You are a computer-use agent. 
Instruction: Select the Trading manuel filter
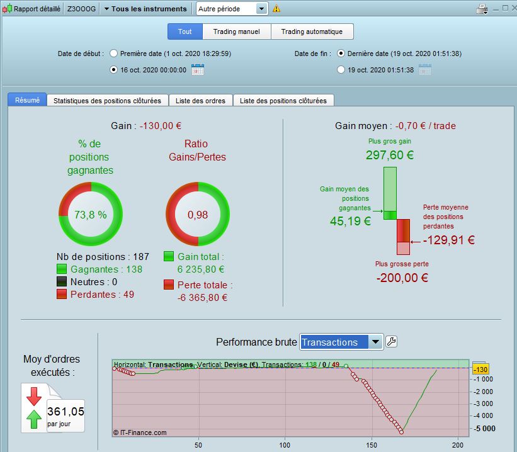(236, 31)
